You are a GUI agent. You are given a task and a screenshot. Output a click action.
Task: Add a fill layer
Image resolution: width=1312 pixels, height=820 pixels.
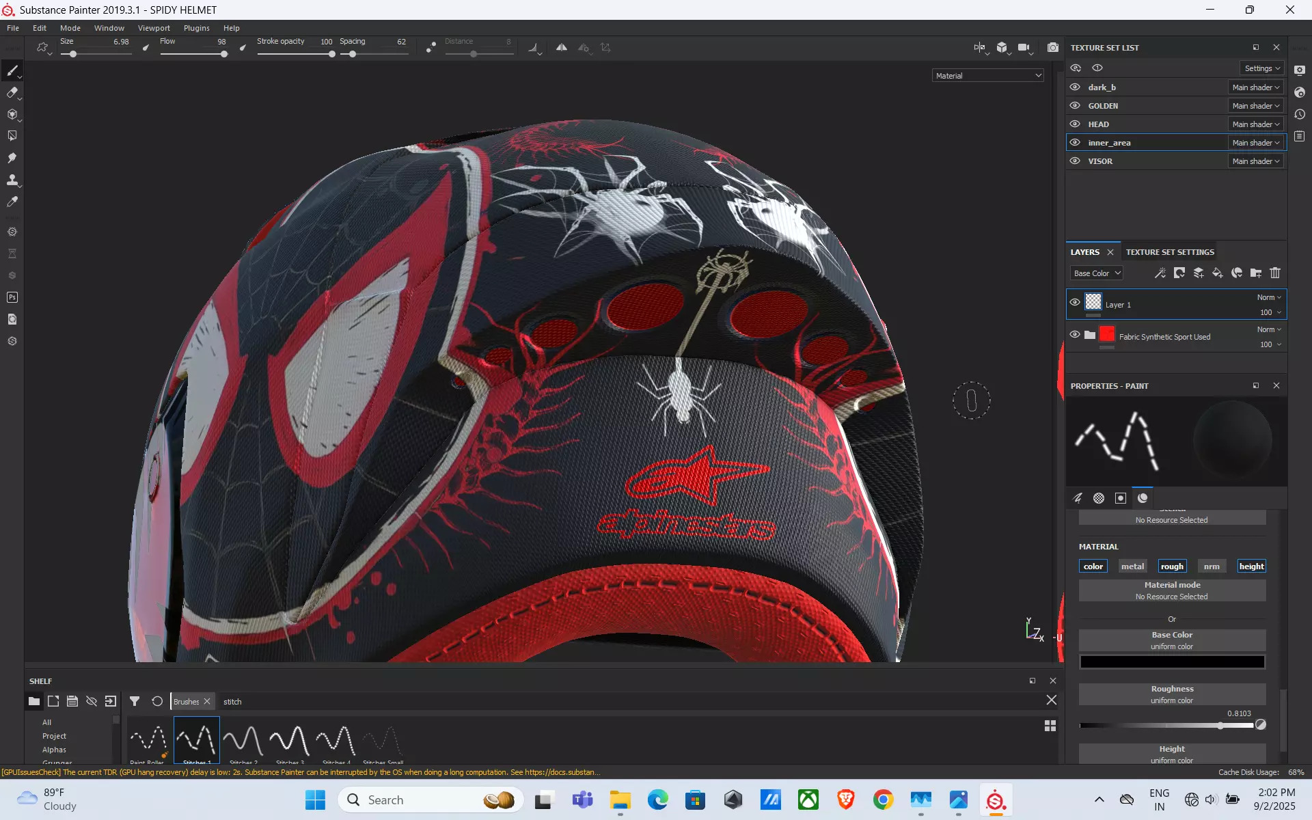[x=1218, y=273]
